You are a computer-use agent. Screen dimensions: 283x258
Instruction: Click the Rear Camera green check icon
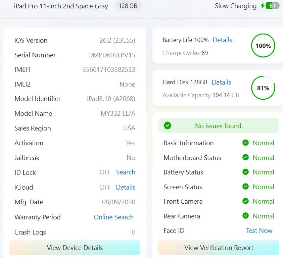pyautogui.click(x=246, y=216)
